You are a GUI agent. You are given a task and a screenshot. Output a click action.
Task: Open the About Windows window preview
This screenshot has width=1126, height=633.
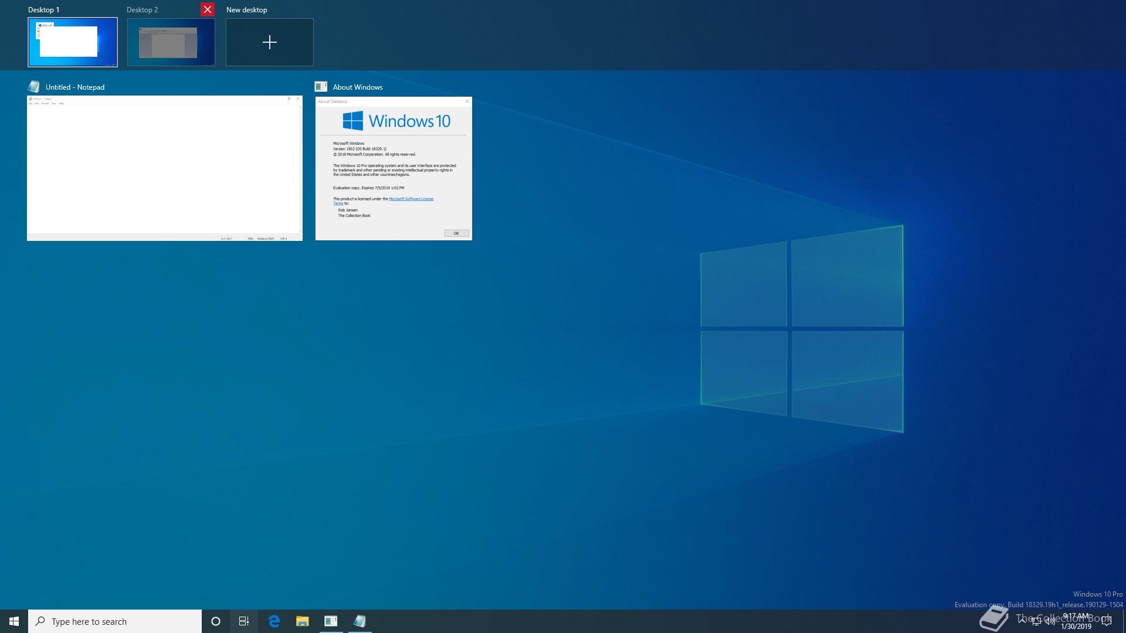tap(394, 169)
